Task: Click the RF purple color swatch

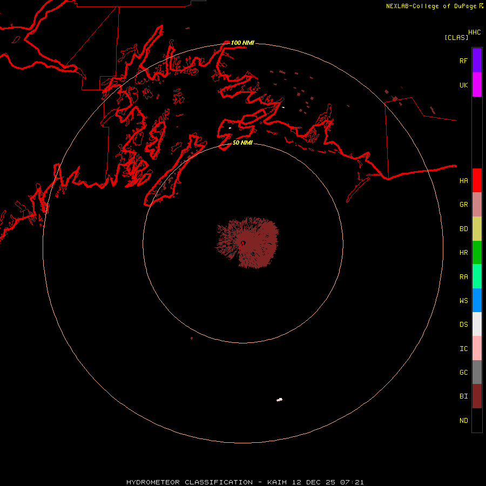Action: (x=477, y=60)
